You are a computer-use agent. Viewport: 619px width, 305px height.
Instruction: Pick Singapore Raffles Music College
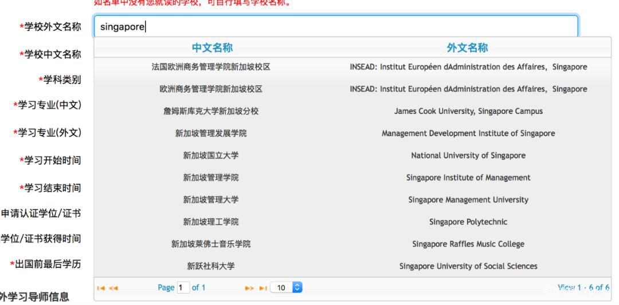[x=468, y=244]
